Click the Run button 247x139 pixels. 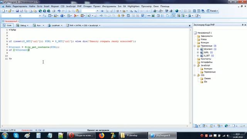(37, 25)
